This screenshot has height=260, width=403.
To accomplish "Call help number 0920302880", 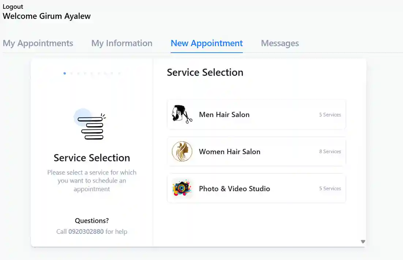I will click(x=86, y=231).
